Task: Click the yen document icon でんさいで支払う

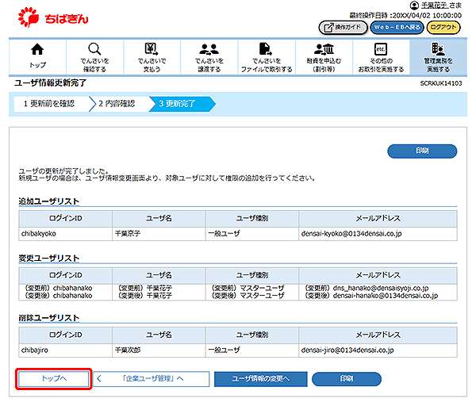Action: [x=152, y=48]
